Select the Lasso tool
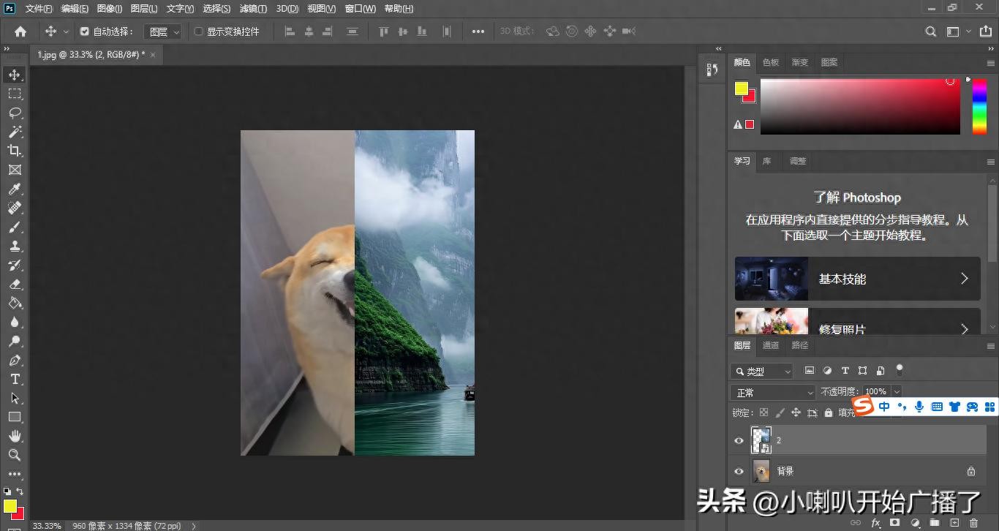 click(15, 113)
